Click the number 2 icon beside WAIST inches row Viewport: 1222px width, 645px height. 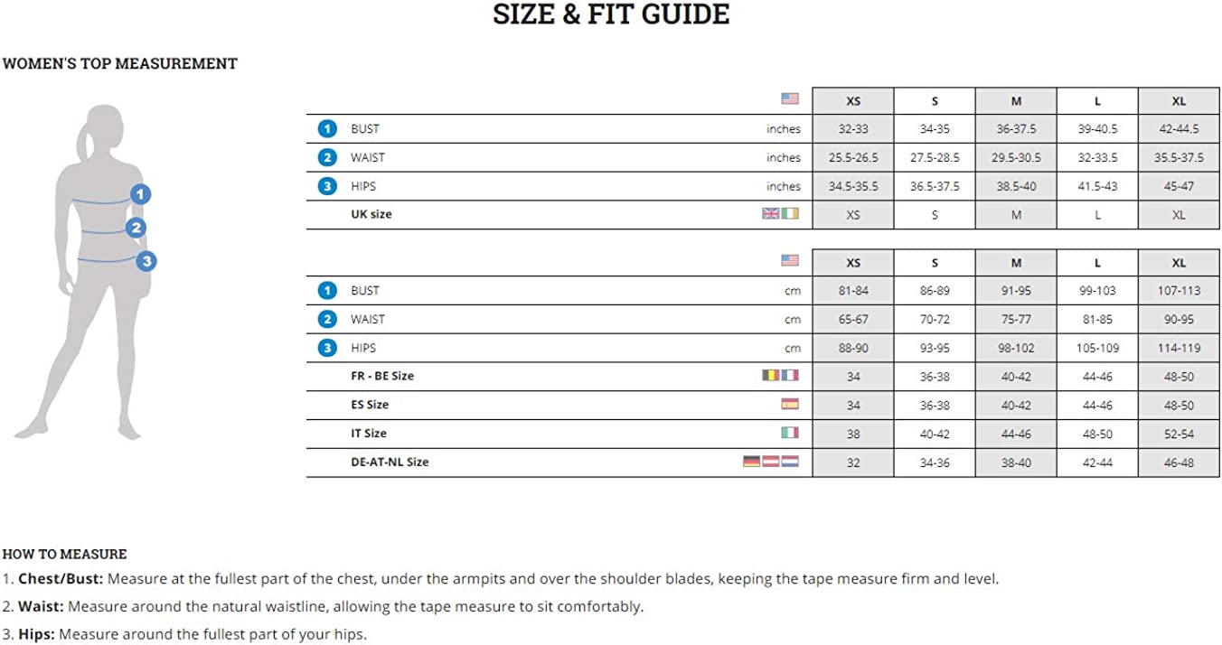click(x=327, y=157)
